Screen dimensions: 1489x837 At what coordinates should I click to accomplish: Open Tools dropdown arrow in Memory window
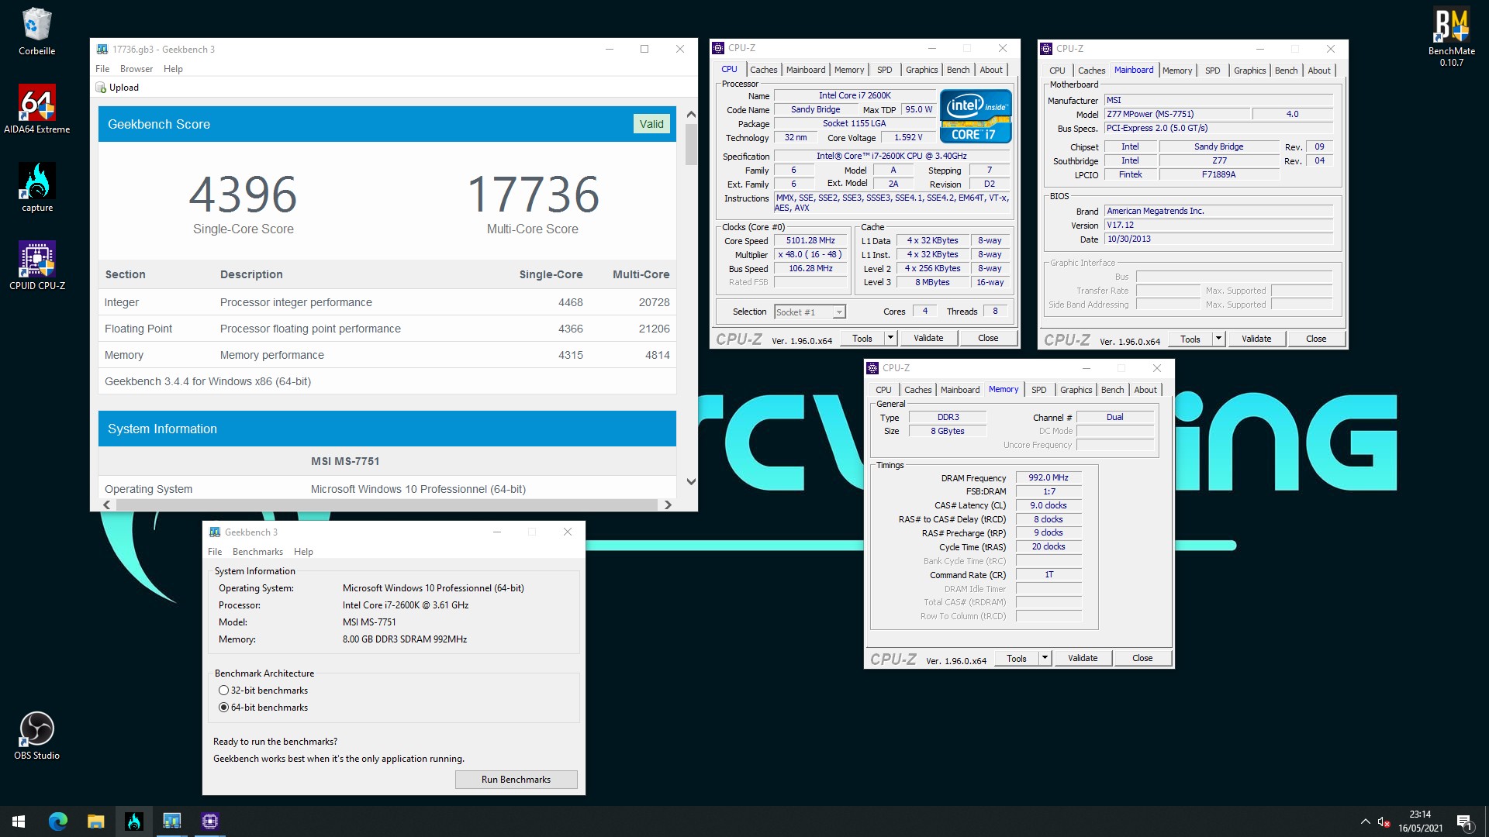1045,658
